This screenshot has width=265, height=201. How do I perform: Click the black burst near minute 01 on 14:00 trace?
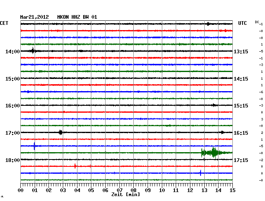[33, 50]
